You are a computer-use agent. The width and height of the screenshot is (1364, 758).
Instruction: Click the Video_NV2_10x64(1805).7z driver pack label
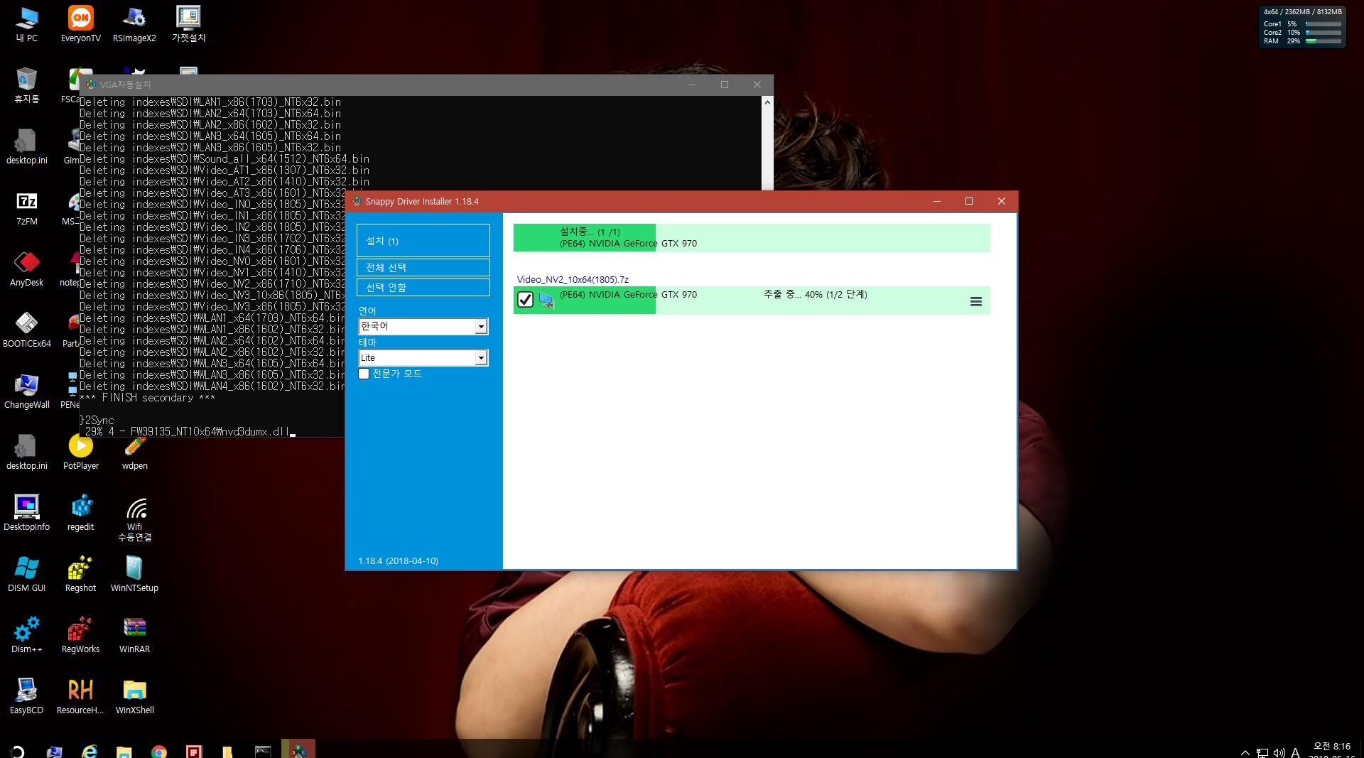click(573, 279)
